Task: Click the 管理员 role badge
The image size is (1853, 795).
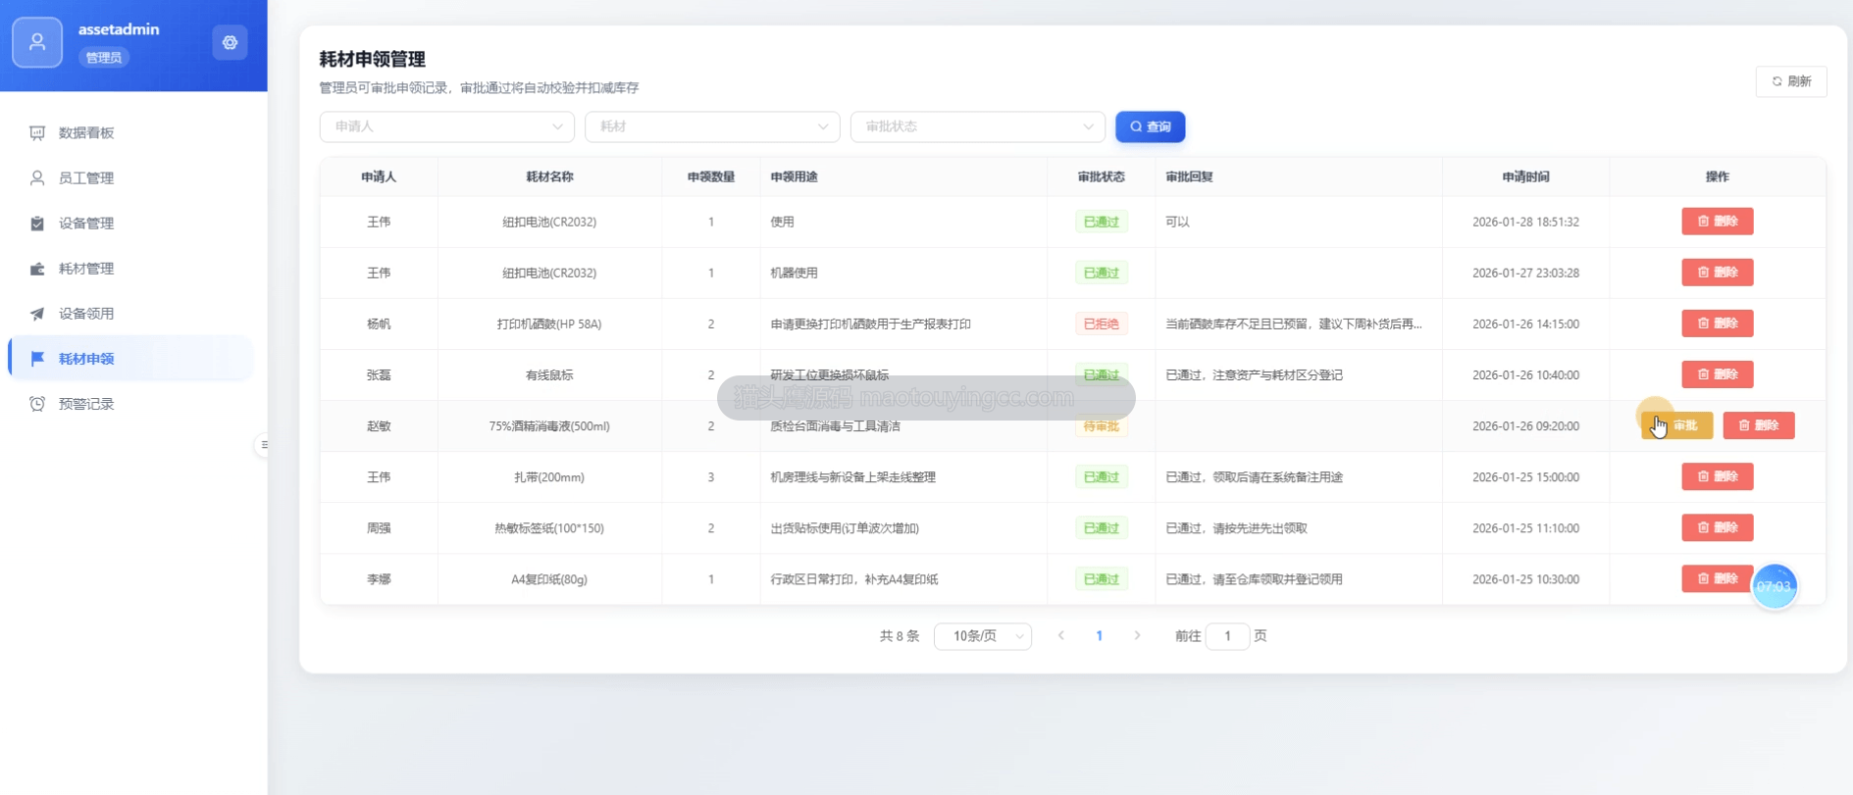Action: point(104,58)
